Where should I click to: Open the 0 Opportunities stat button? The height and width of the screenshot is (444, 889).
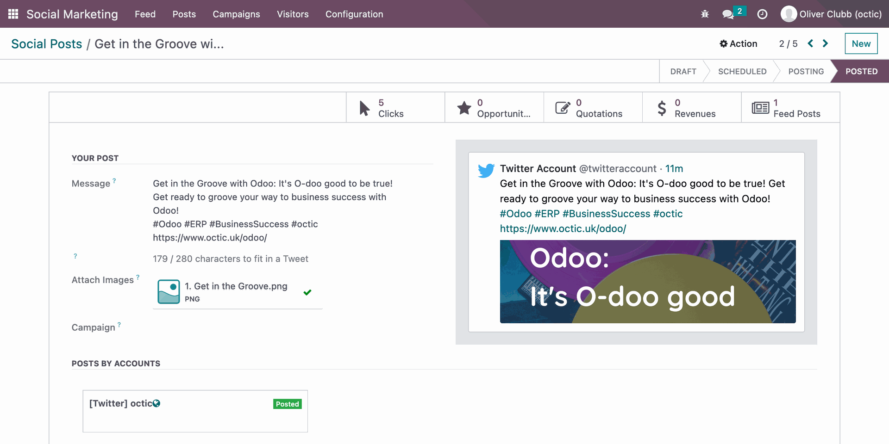[494, 108]
